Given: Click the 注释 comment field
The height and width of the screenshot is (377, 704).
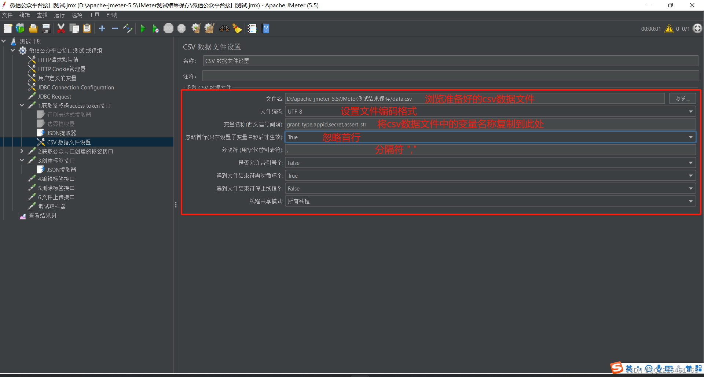Looking at the screenshot, I should 451,76.
